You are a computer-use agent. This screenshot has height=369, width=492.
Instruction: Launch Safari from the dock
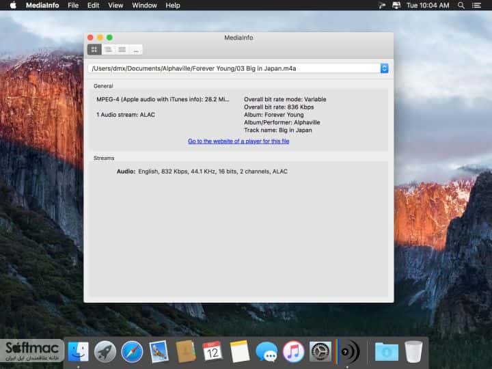tap(132, 352)
